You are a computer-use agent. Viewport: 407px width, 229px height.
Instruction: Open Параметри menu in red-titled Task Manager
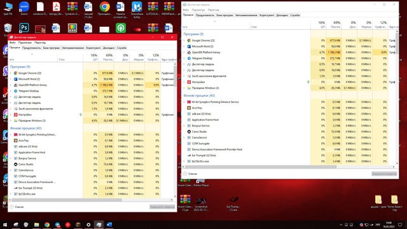(x=25, y=43)
